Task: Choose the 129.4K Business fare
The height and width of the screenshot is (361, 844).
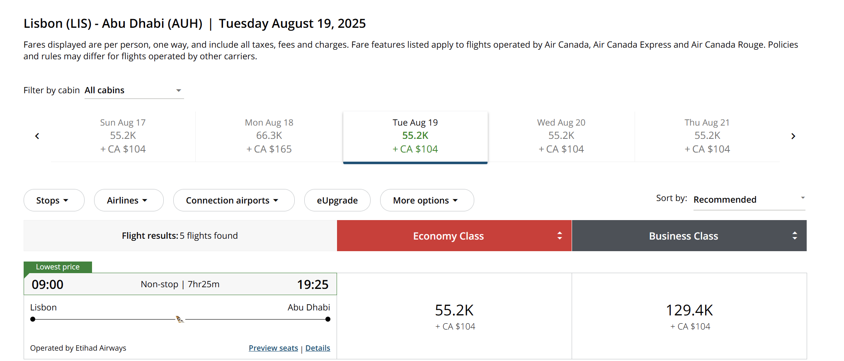Action: pos(689,316)
